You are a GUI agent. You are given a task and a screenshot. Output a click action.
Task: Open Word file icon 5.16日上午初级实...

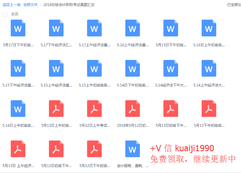coord(209,28)
